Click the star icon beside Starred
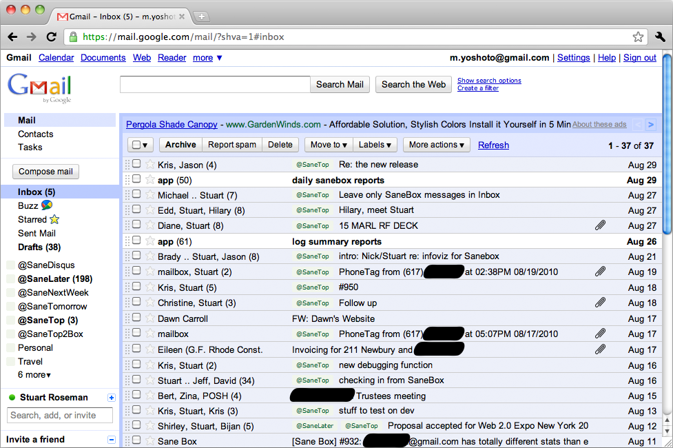 [54, 219]
